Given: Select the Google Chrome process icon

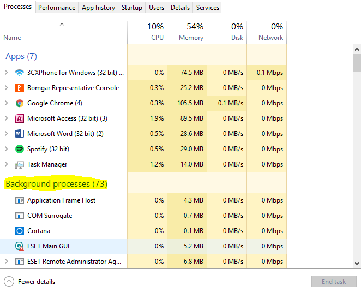Looking at the screenshot, I should click(x=20, y=103).
